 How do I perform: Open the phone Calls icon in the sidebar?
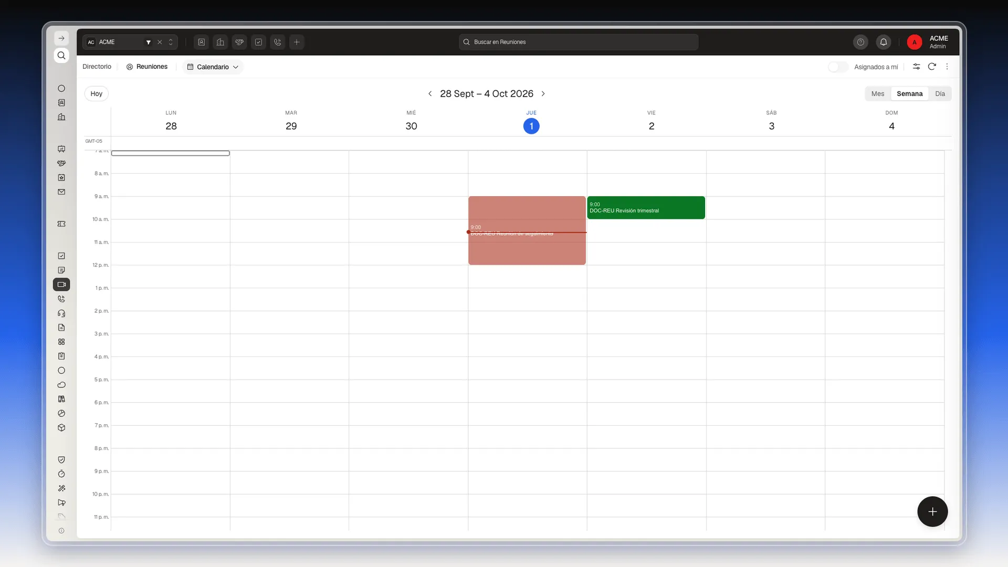pyautogui.click(x=61, y=299)
